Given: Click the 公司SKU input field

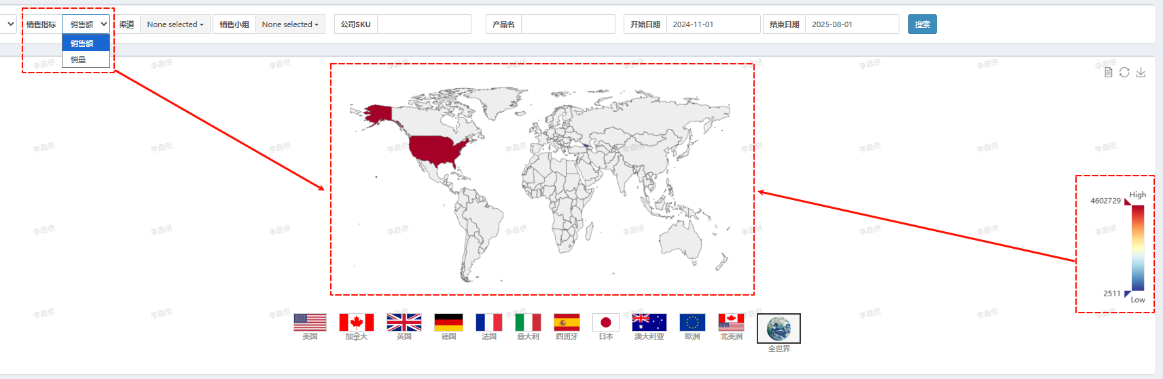Looking at the screenshot, I should pos(424,24).
